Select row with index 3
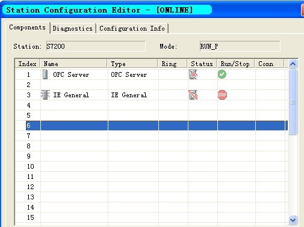304x227 pixels. [152, 95]
